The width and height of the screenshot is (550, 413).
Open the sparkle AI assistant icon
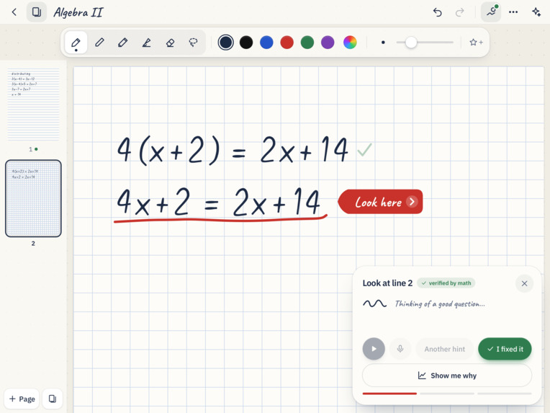point(536,12)
